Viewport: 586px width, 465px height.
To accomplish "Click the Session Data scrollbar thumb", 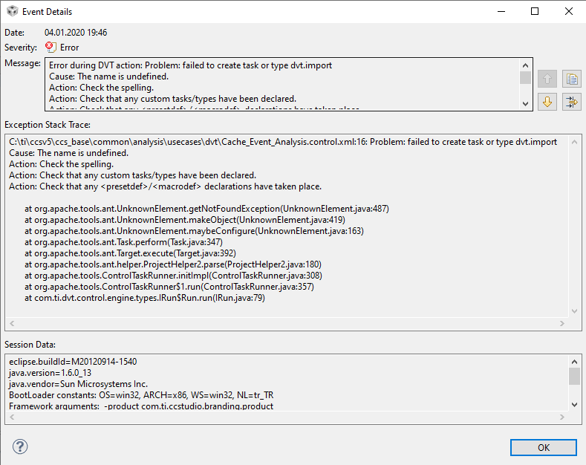I will (574, 376).
